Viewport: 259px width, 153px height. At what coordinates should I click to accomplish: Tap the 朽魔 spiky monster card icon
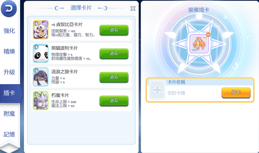point(41,101)
